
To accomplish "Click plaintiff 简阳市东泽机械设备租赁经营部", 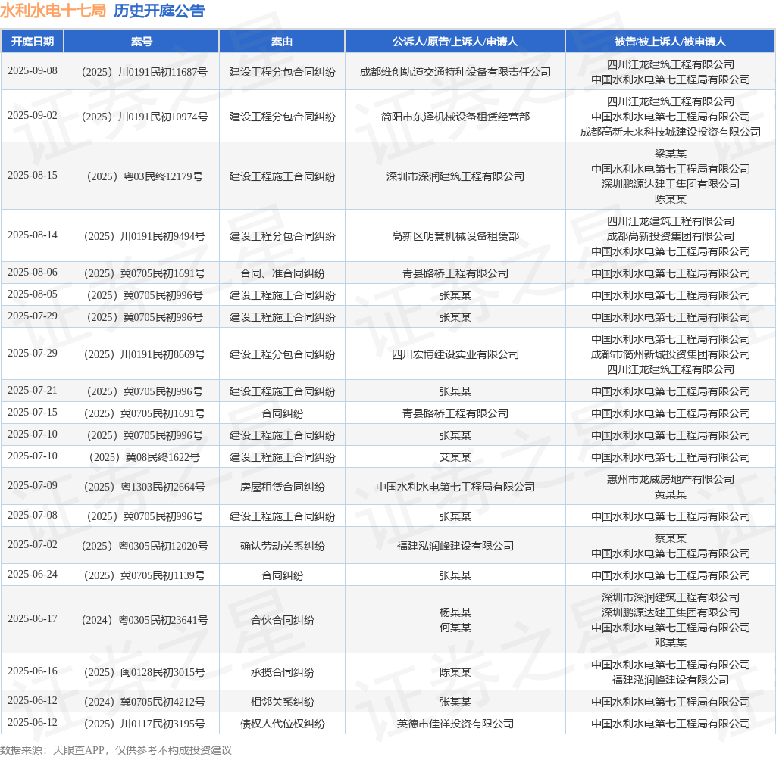I will [455, 117].
